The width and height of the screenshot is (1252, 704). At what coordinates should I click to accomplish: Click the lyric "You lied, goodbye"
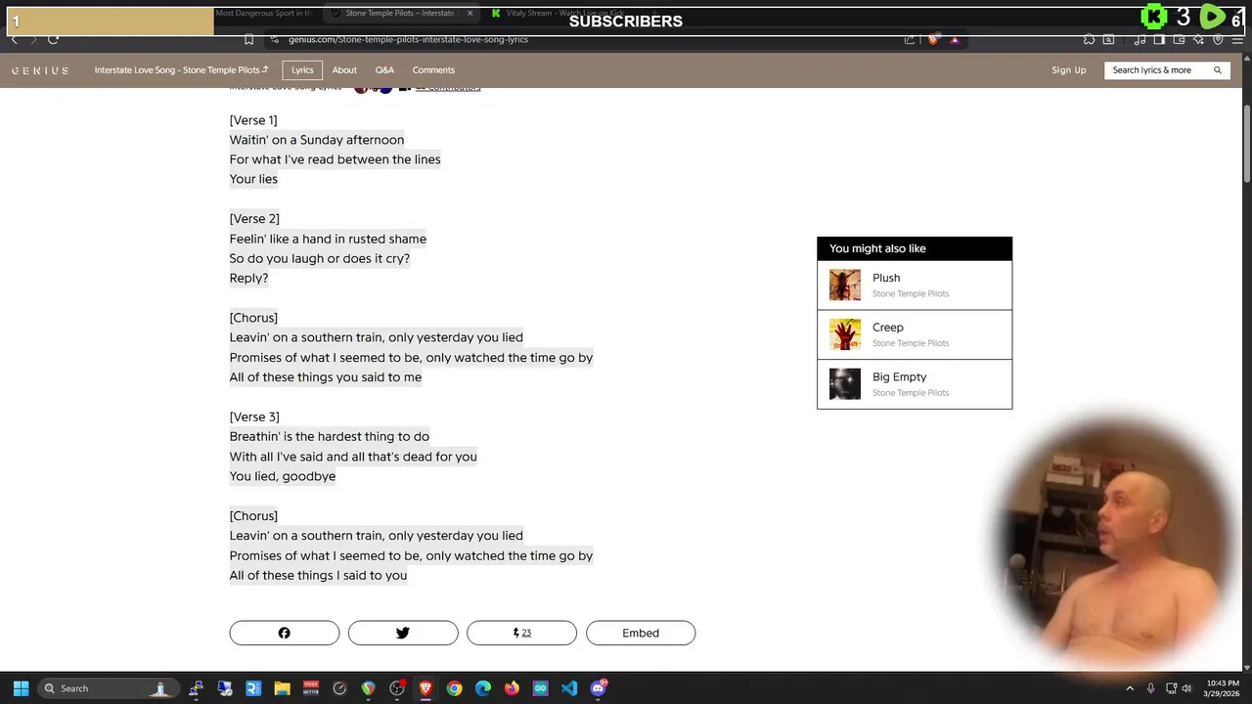click(283, 476)
